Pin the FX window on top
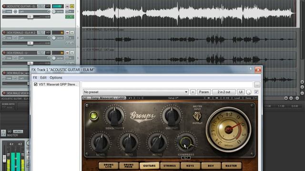Image resolution: width=305 pixels, height=171 pixels. pos(251,69)
